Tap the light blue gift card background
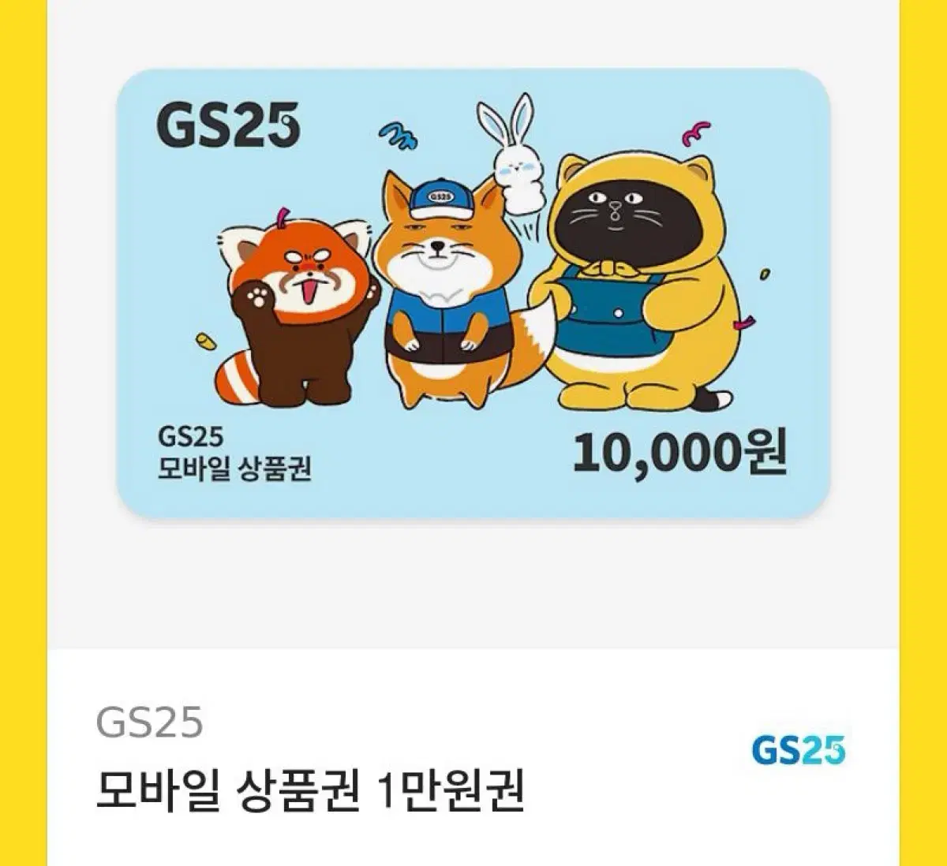Screen dimensions: 947x866 pos(474,293)
